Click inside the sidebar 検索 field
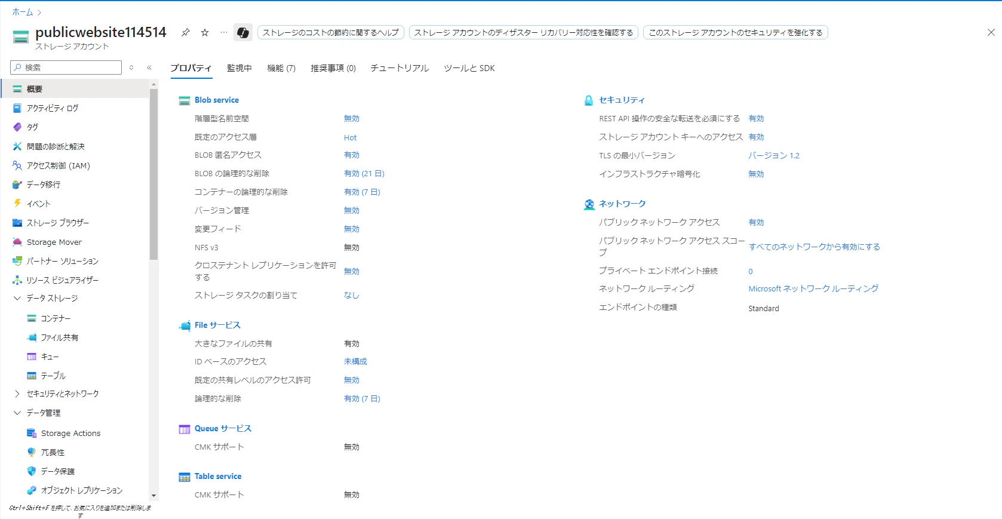This screenshot has width=1002, height=519. pyautogui.click(x=66, y=67)
